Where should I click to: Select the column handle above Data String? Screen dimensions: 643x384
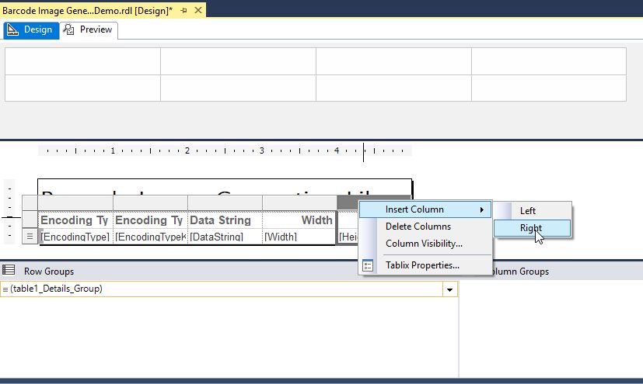225,202
